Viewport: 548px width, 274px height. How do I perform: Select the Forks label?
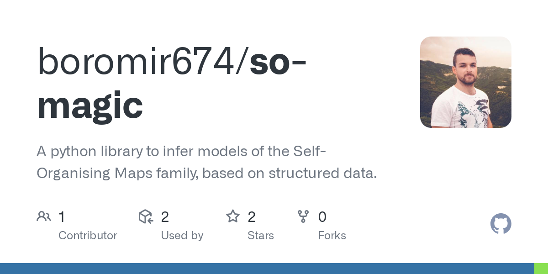(x=332, y=236)
